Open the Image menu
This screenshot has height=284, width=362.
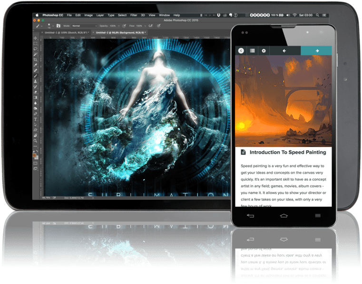(88, 15)
